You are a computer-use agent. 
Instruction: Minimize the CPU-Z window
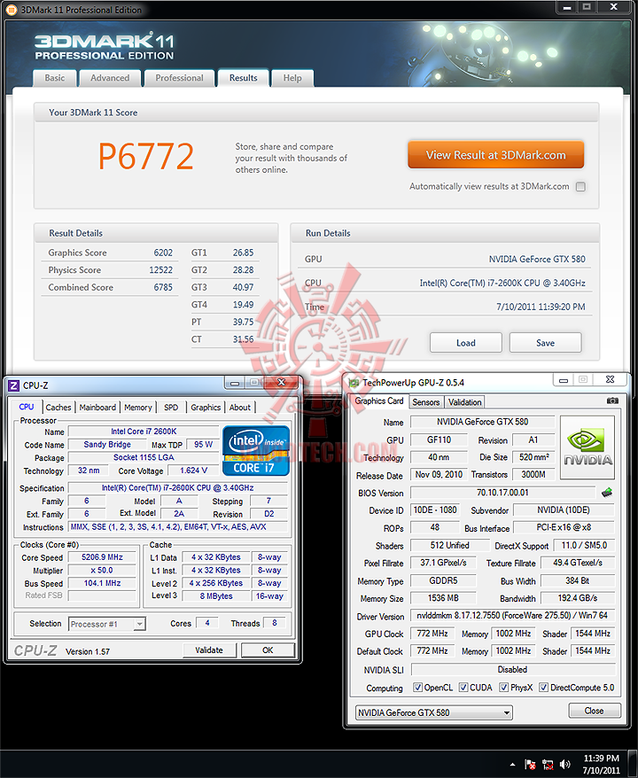pyautogui.click(x=235, y=383)
